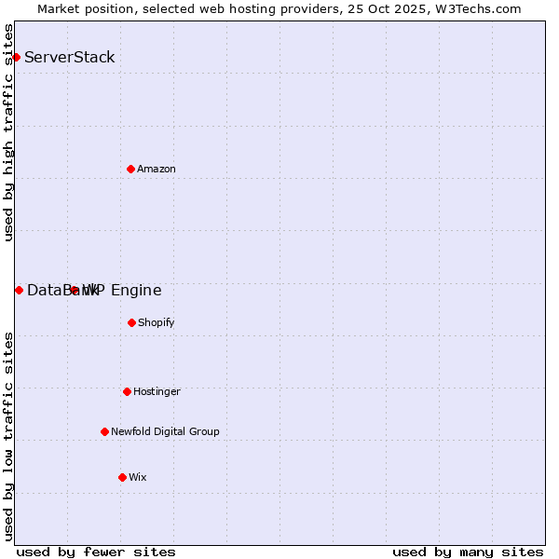
Task: Click the ServerStack text label
Action: coord(70,58)
